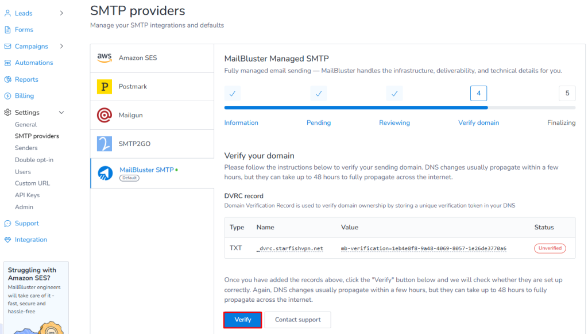
Task: Open Custom URL settings
Action: pyautogui.click(x=32, y=183)
